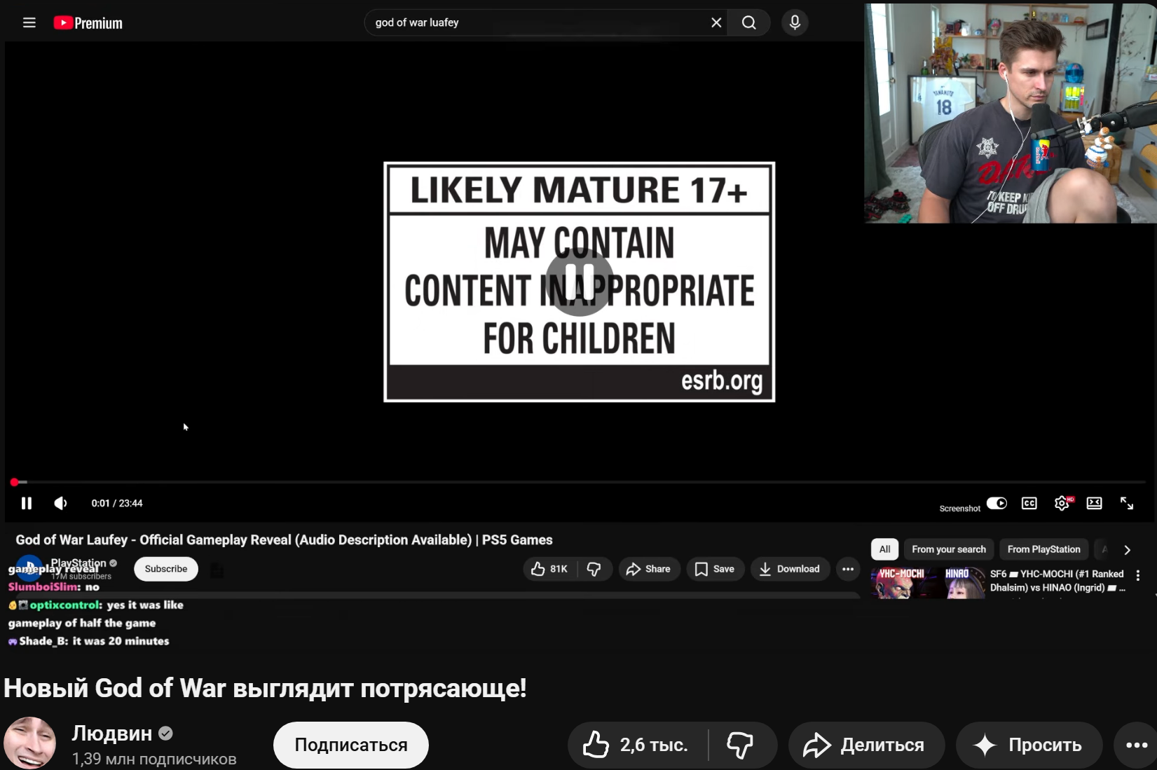Click chat message from optixcontrol
The height and width of the screenshot is (770, 1157).
click(x=96, y=614)
